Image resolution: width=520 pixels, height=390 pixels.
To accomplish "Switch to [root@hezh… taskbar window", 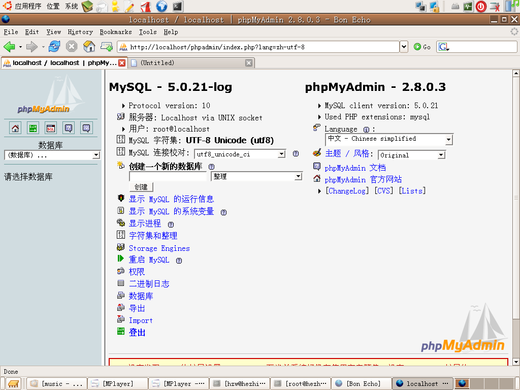I will point(301,384).
